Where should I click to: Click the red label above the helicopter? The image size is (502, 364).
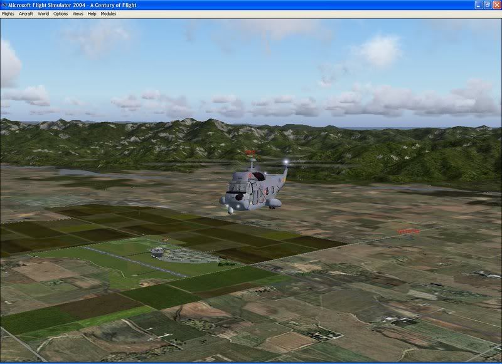(250, 152)
